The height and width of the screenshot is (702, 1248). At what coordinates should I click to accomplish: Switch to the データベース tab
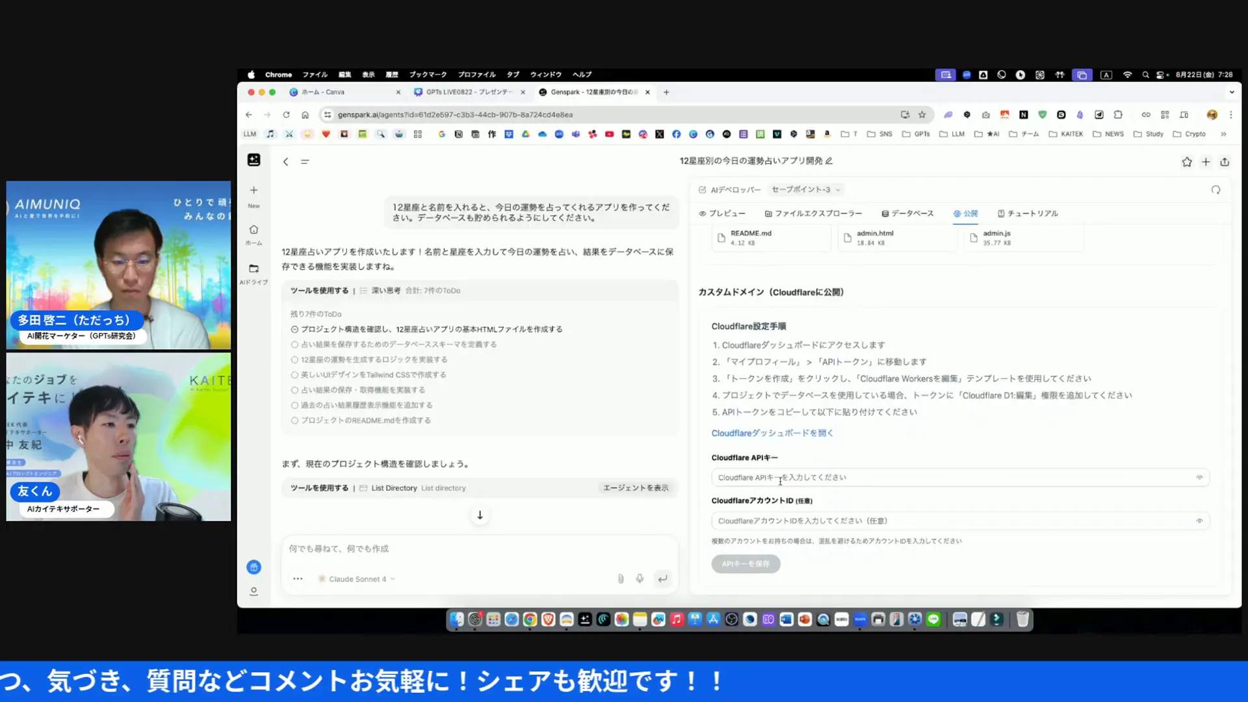coord(907,213)
